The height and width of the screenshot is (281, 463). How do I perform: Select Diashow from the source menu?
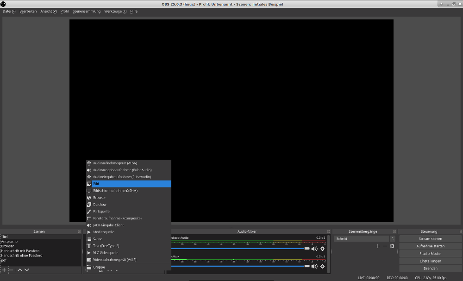coord(129,205)
